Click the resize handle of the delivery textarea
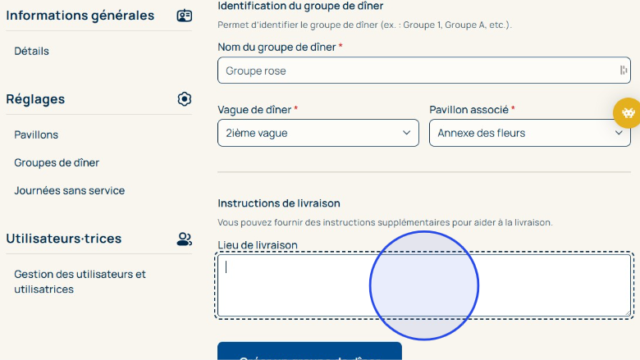The height and width of the screenshot is (360, 640). pyautogui.click(x=627, y=312)
